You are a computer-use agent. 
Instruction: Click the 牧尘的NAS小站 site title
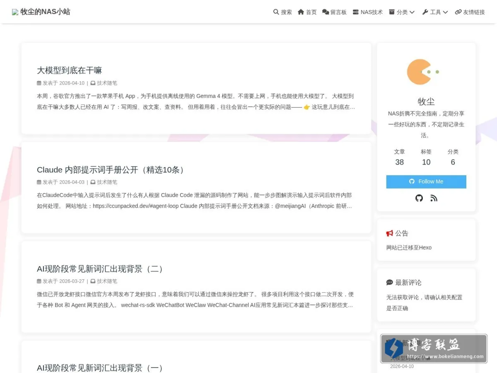(45, 12)
